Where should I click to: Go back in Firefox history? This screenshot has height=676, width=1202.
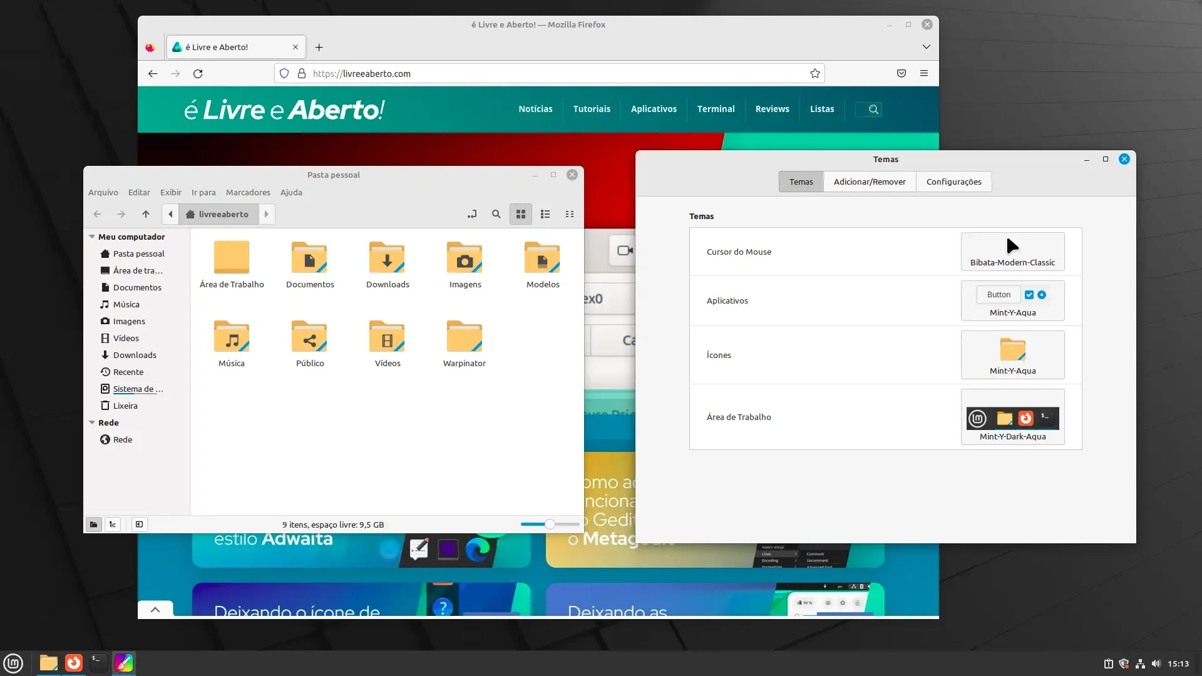153,74
